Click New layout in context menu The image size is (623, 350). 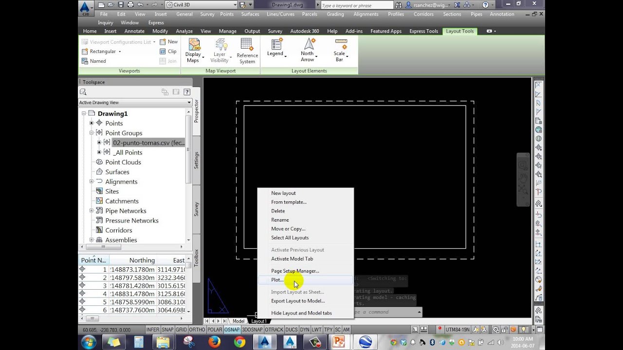point(283,193)
